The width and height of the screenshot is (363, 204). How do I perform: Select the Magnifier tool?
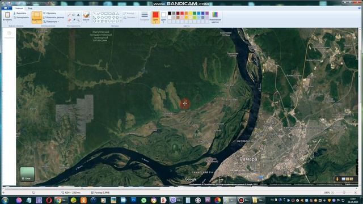(x=78, y=20)
